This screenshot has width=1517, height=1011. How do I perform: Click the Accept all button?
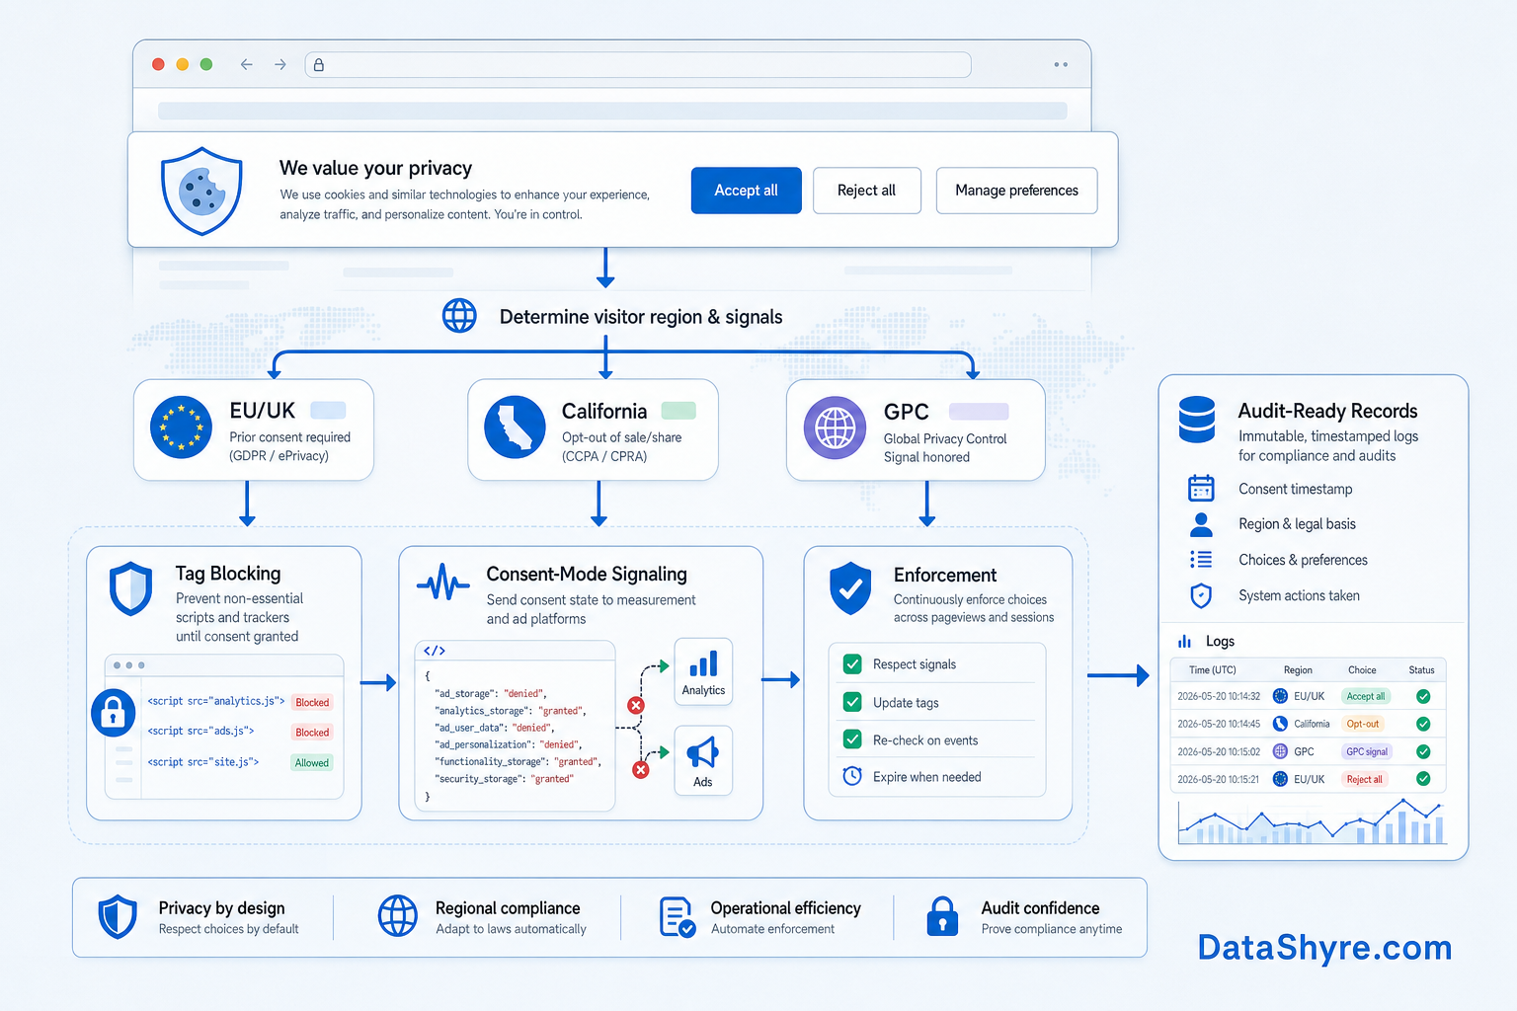pyautogui.click(x=746, y=191)
